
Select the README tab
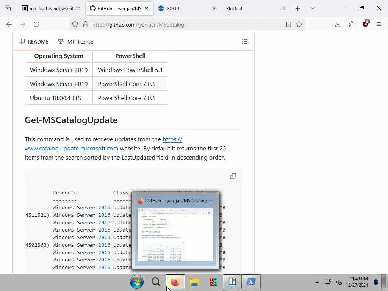tap(34, 42)
